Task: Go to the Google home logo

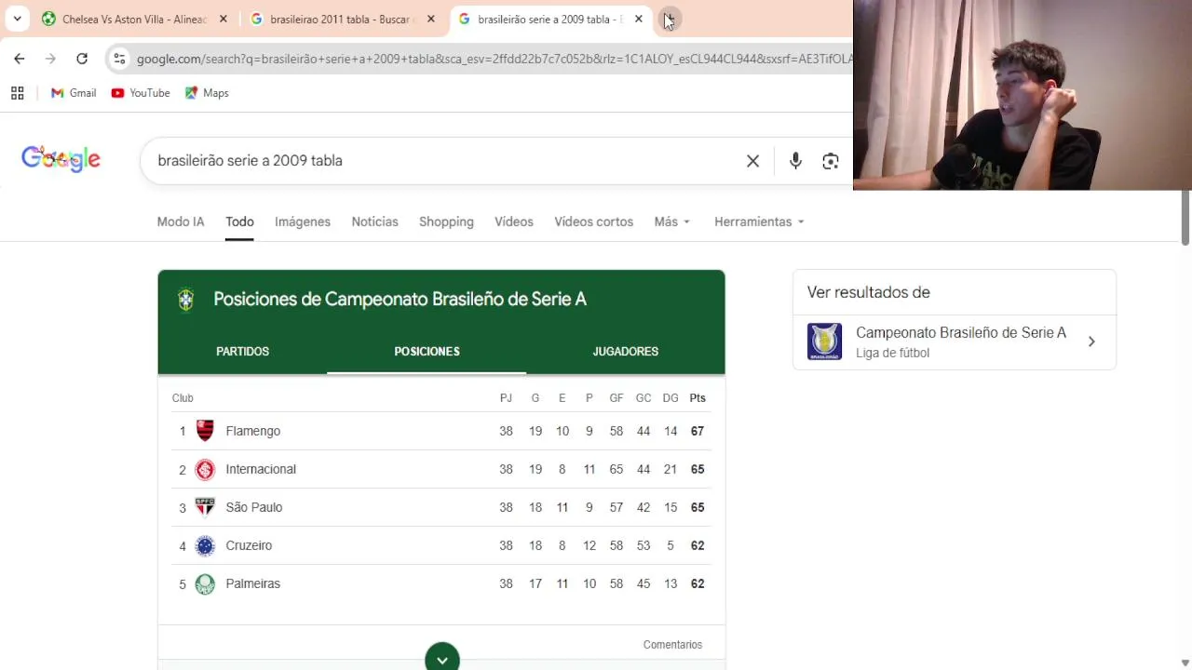Action: point(61,160)
